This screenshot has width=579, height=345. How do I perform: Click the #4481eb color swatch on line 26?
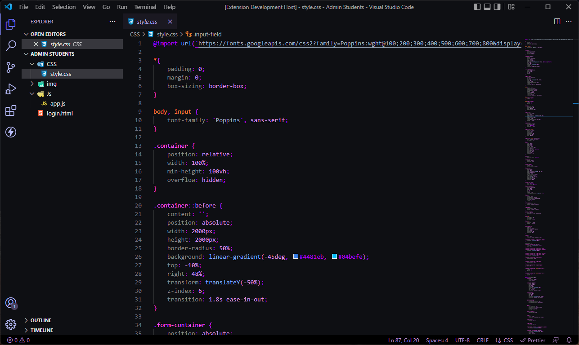(x=296, y=256)
